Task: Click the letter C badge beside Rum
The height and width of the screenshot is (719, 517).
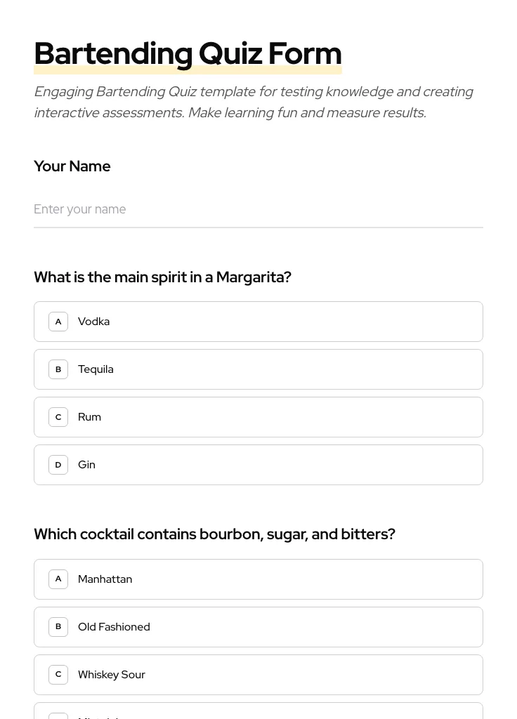Action: 58,416
